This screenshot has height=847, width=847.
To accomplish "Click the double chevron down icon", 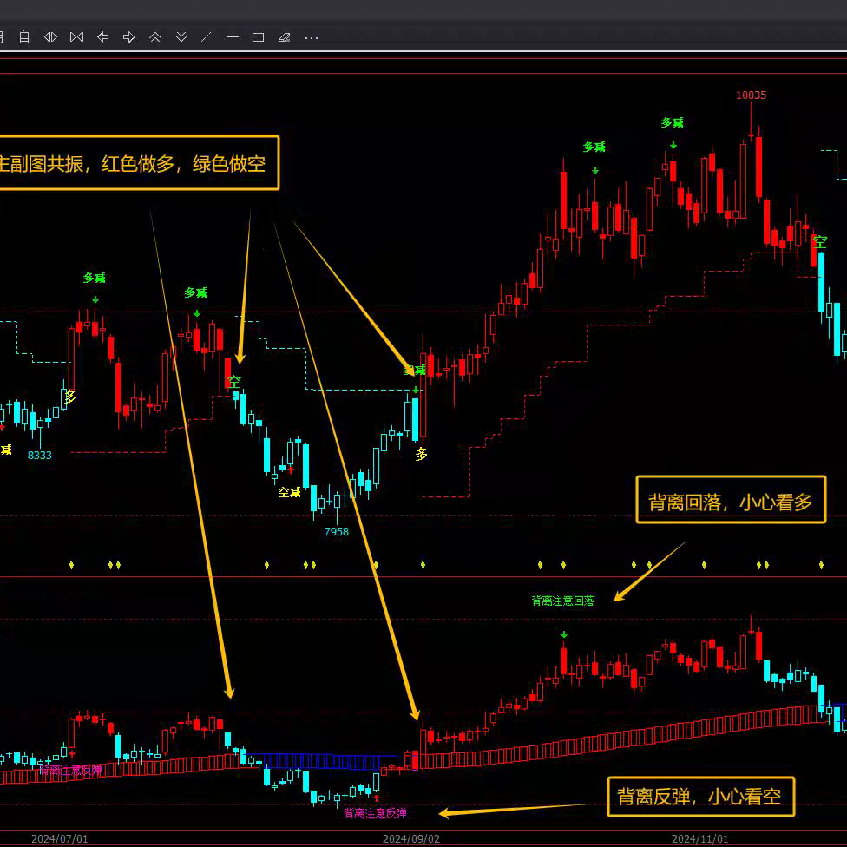I will [181, 37].
